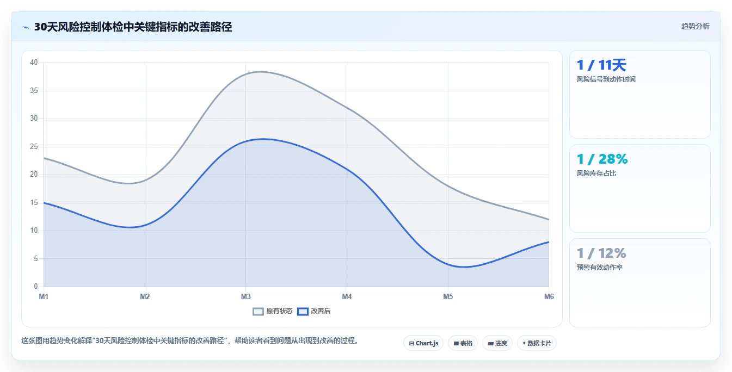Image resolution: width=732 pixels, height=372 pixels.
Task: Toggle the 原有状态 legend item
Action: pos(273,311)
